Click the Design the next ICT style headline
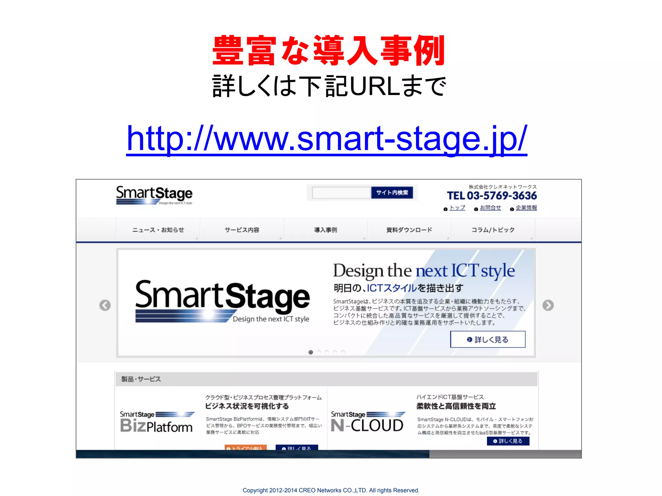Screen dimensions: 662x496 pyautogui.click(x=424, y=271)
